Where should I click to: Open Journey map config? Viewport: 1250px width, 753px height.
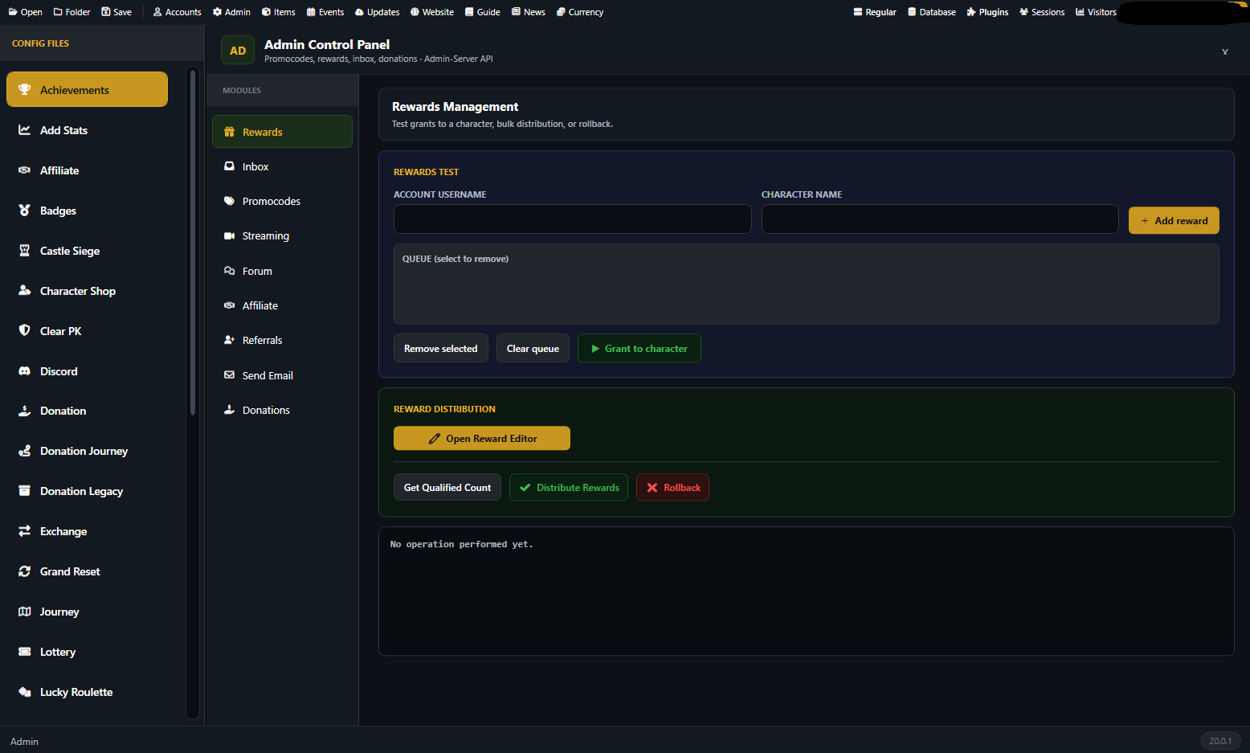87,612
